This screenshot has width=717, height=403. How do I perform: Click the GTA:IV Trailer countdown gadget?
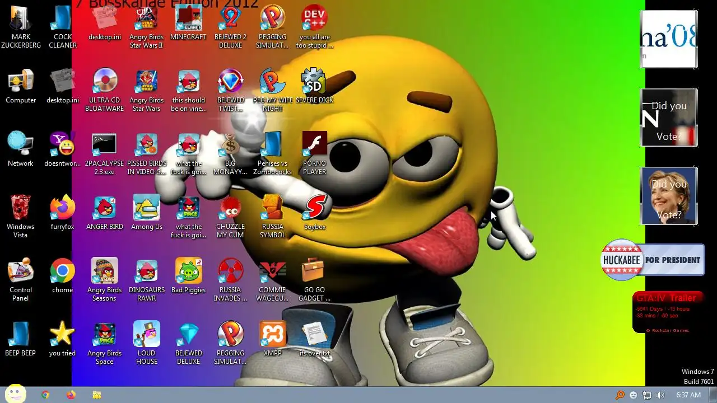coord(668,312)
